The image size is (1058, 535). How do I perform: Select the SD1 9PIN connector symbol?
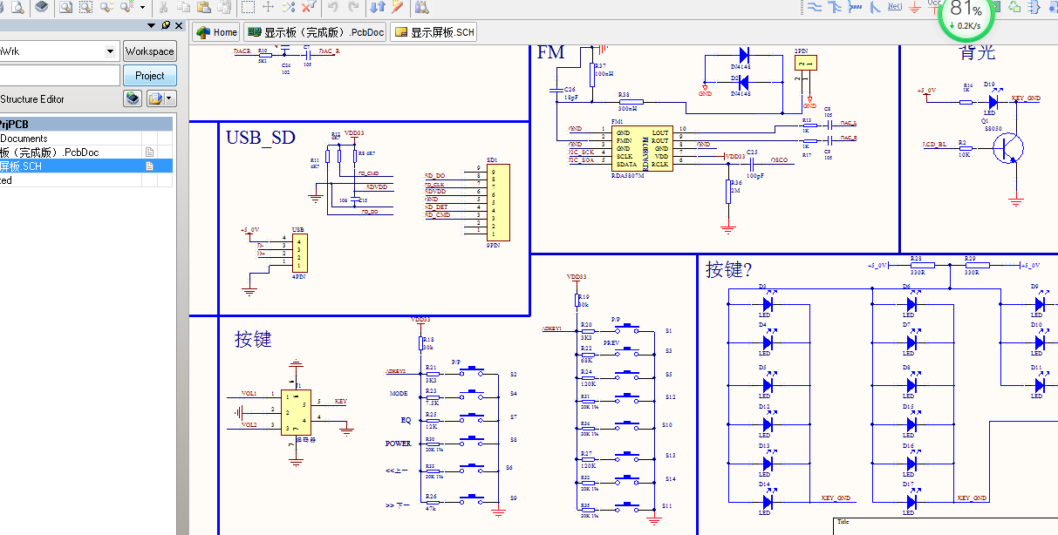coord(497,202)
